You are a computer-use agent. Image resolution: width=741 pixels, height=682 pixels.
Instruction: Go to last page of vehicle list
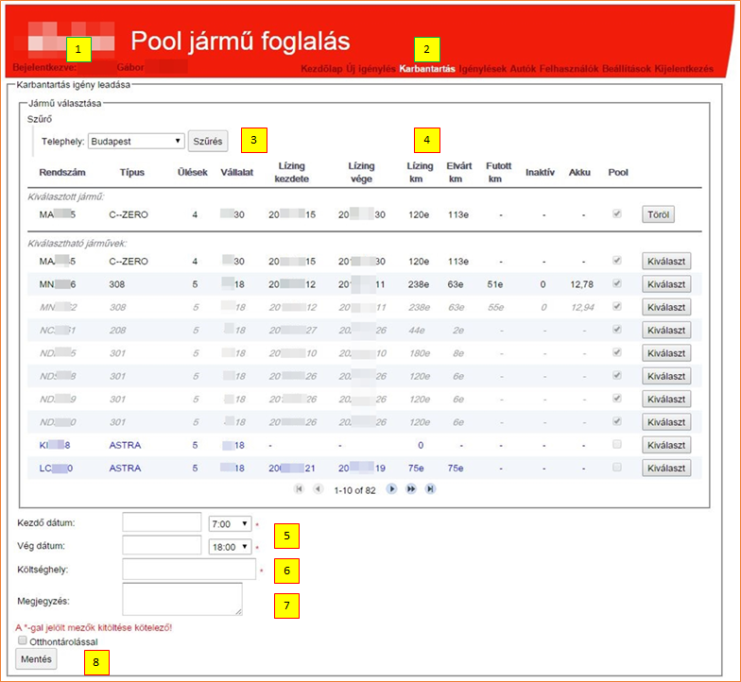430,489
